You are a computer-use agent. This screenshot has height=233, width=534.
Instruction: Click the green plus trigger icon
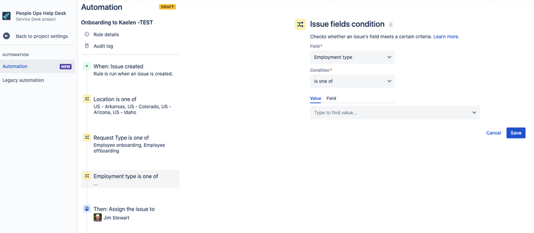click(87, 67)
